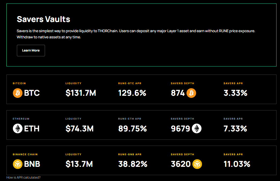Click the Binance logo beside BNB
Screen dimensions: 280x181
coord(17,164)
